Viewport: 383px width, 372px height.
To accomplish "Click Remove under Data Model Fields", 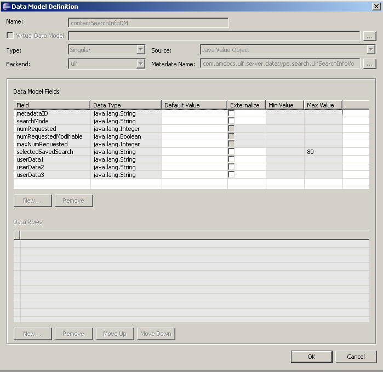I will click(x=73, y=201).
